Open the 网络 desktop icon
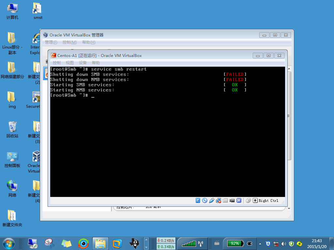This screenshot has height=250, width=334. [12, 189]
